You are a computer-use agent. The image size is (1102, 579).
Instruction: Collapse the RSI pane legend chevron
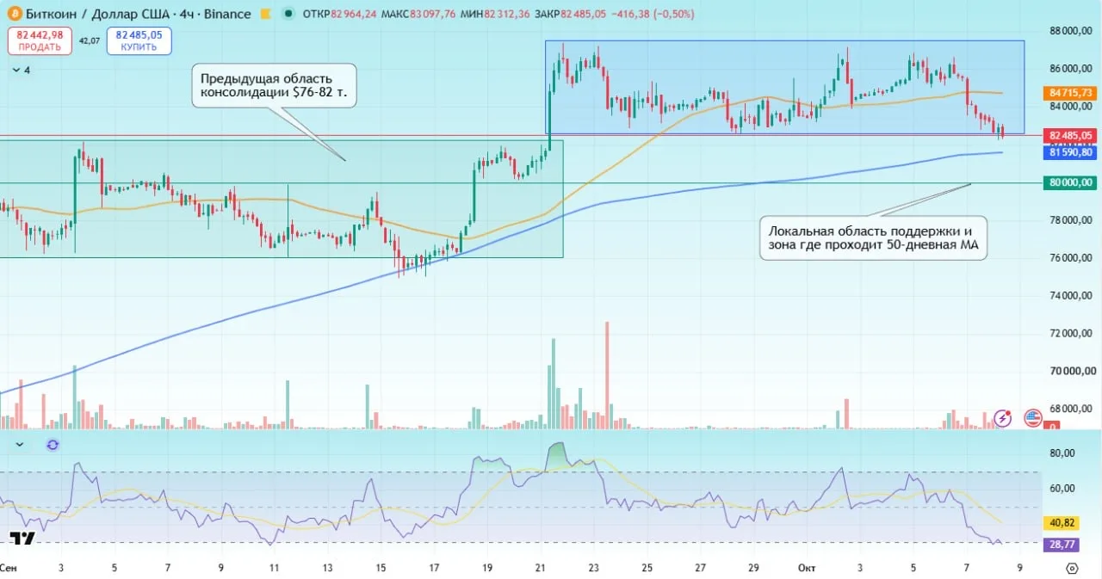[20, 445]
